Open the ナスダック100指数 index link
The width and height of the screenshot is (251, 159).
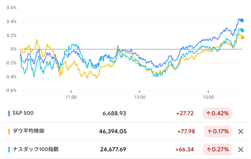click(x=36, y=149)
